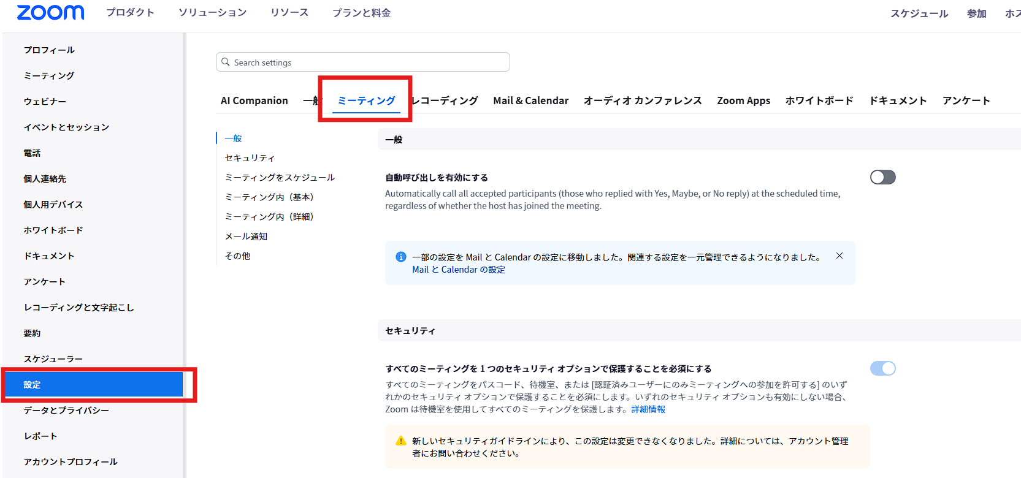Switch to Zoom Apps tab
1021x478 pixels.
pyautogui.click(x=744, y=101)
